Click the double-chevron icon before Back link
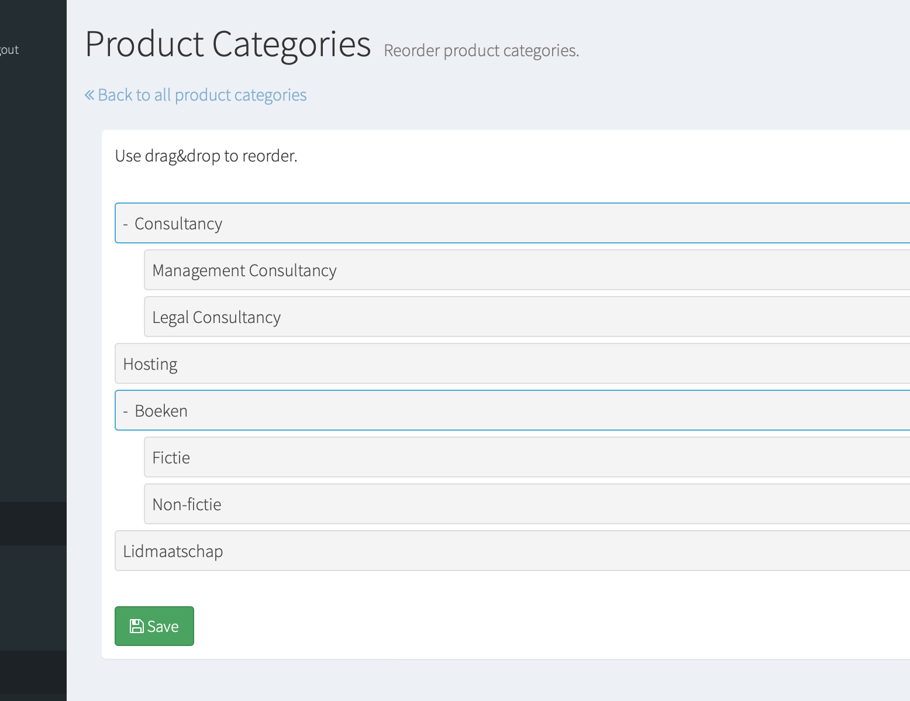 (89, 95)
